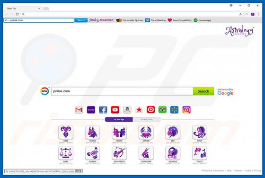Open the YouTube shortcut icon
The image size is (265, 178).
click(115, 110)
